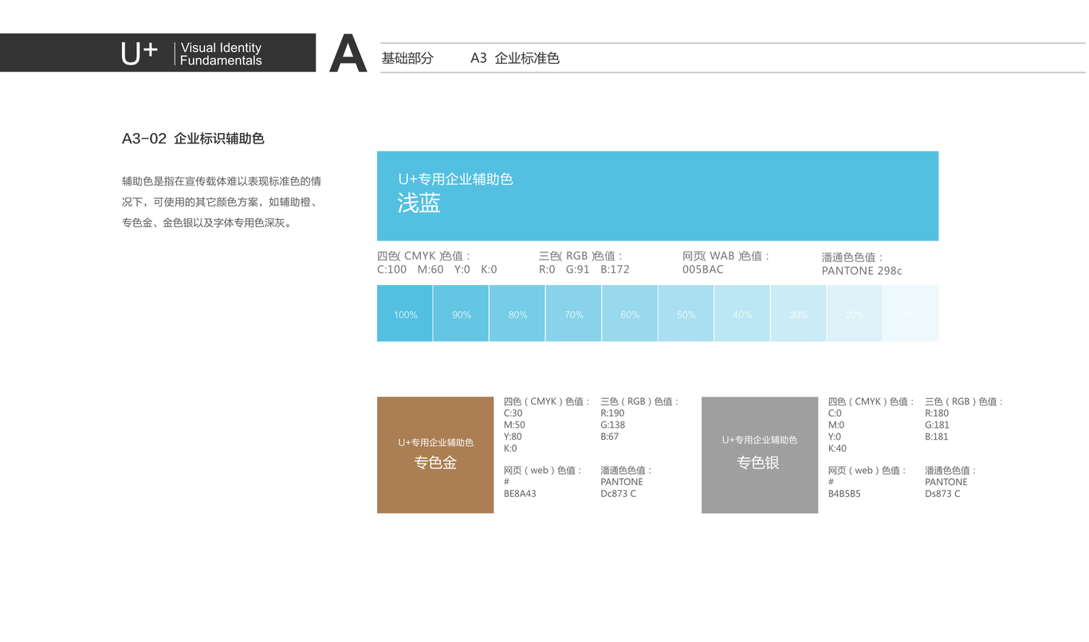Click the 'U+专用企业辅助色' caption in blue banner

point(455,179)
